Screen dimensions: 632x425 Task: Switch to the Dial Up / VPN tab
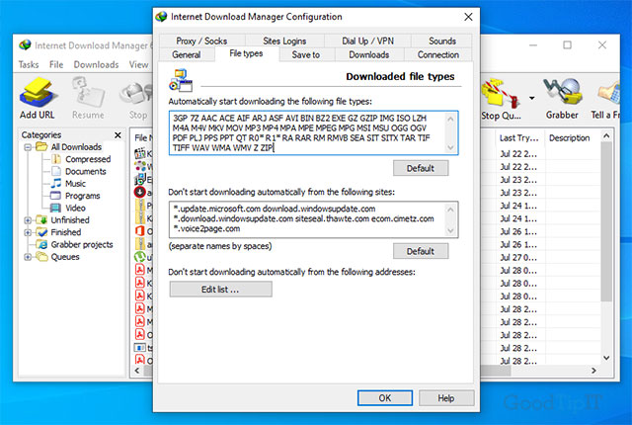367,42
